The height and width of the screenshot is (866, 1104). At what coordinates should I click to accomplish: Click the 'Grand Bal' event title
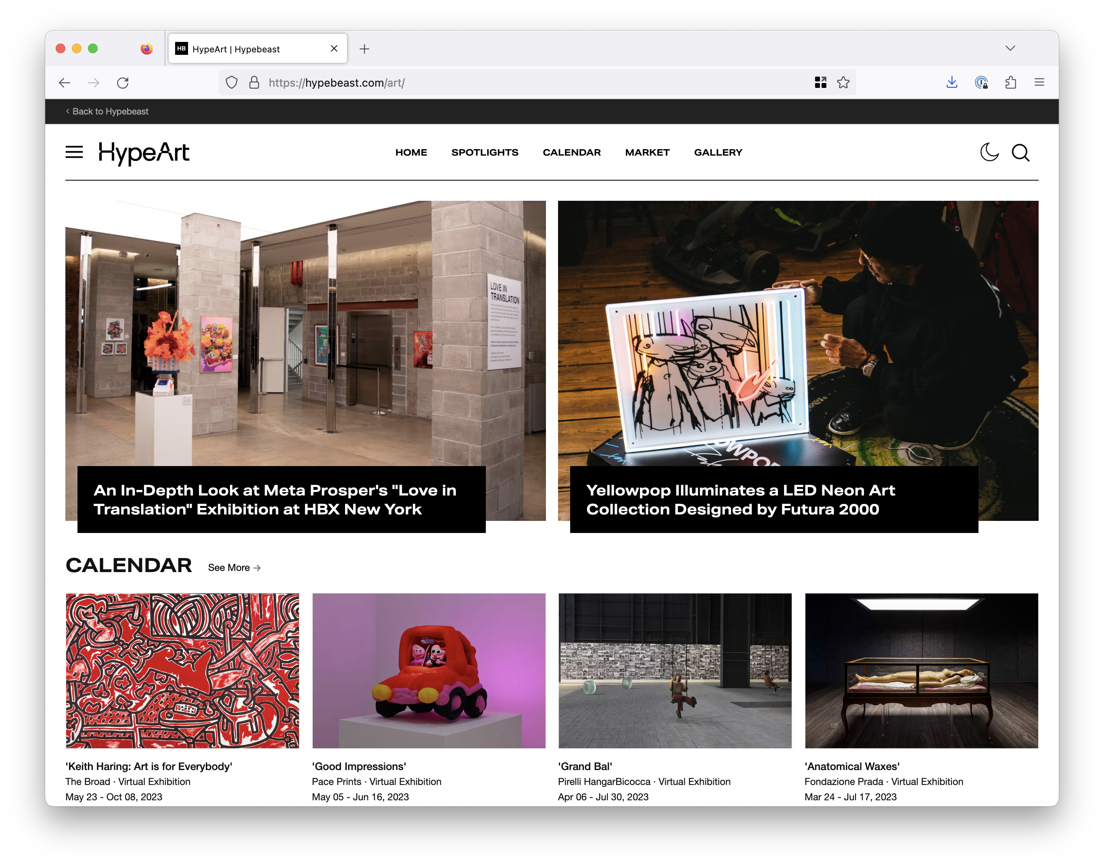pos(585,766)
